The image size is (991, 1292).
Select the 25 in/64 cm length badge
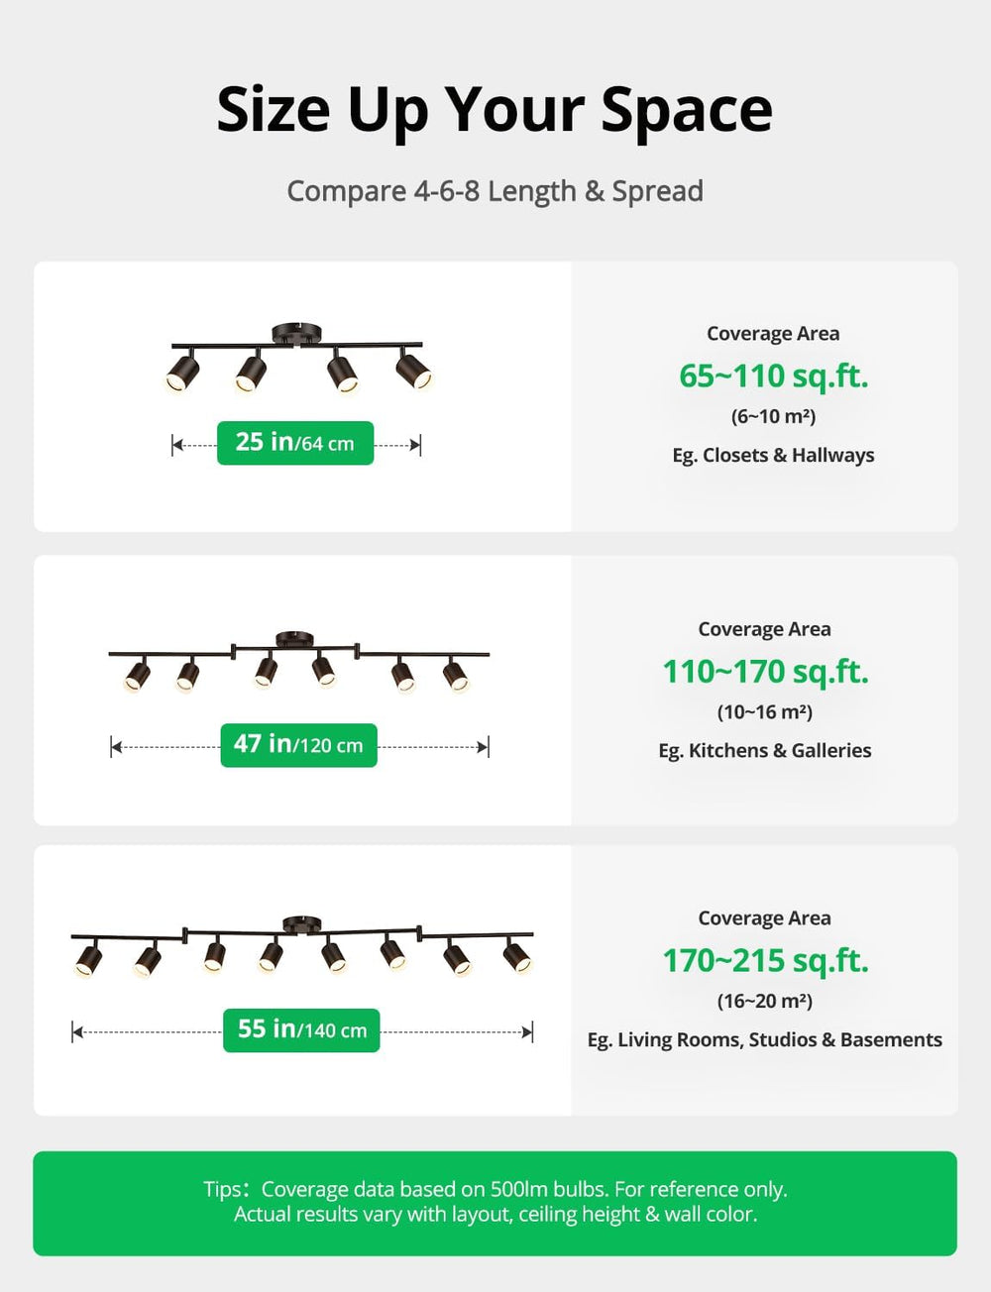(x=295, y=443)
